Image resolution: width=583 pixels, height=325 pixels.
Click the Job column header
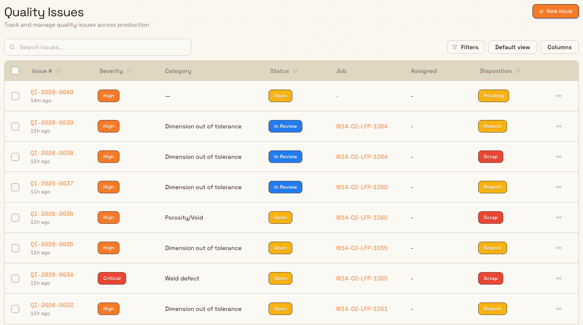click(x=341, y=71)
